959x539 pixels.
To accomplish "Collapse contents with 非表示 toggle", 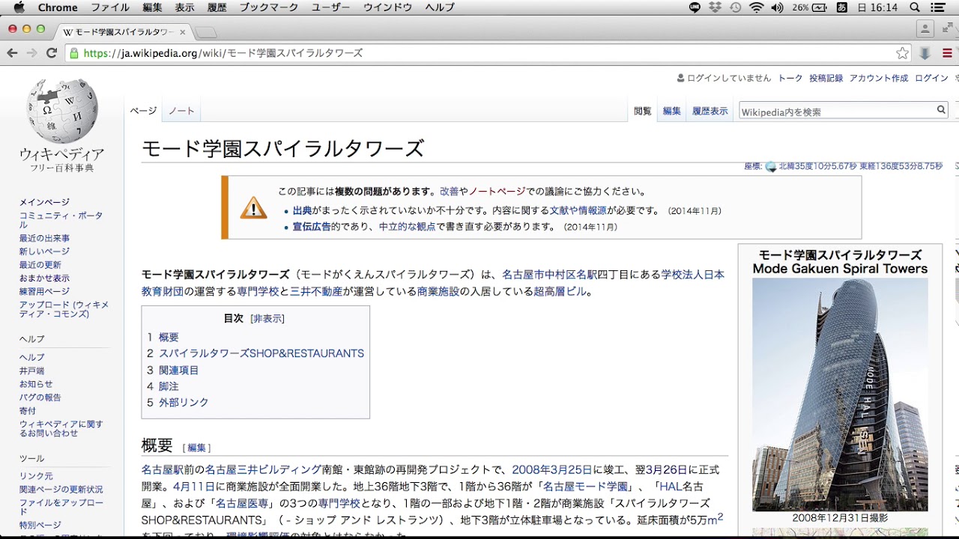I will click(x=267, y=319).
